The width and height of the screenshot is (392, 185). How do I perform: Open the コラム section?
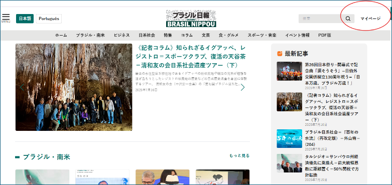pyautogui.click(x=187, y=35)
